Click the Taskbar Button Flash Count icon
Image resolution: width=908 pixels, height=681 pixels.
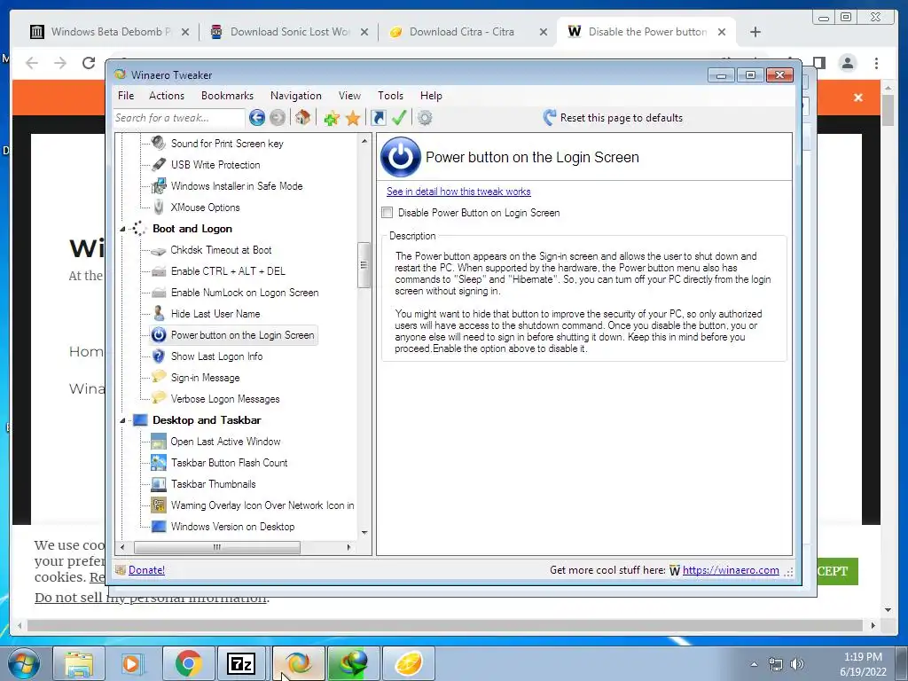pyautogui.click(x=158, y=463)
